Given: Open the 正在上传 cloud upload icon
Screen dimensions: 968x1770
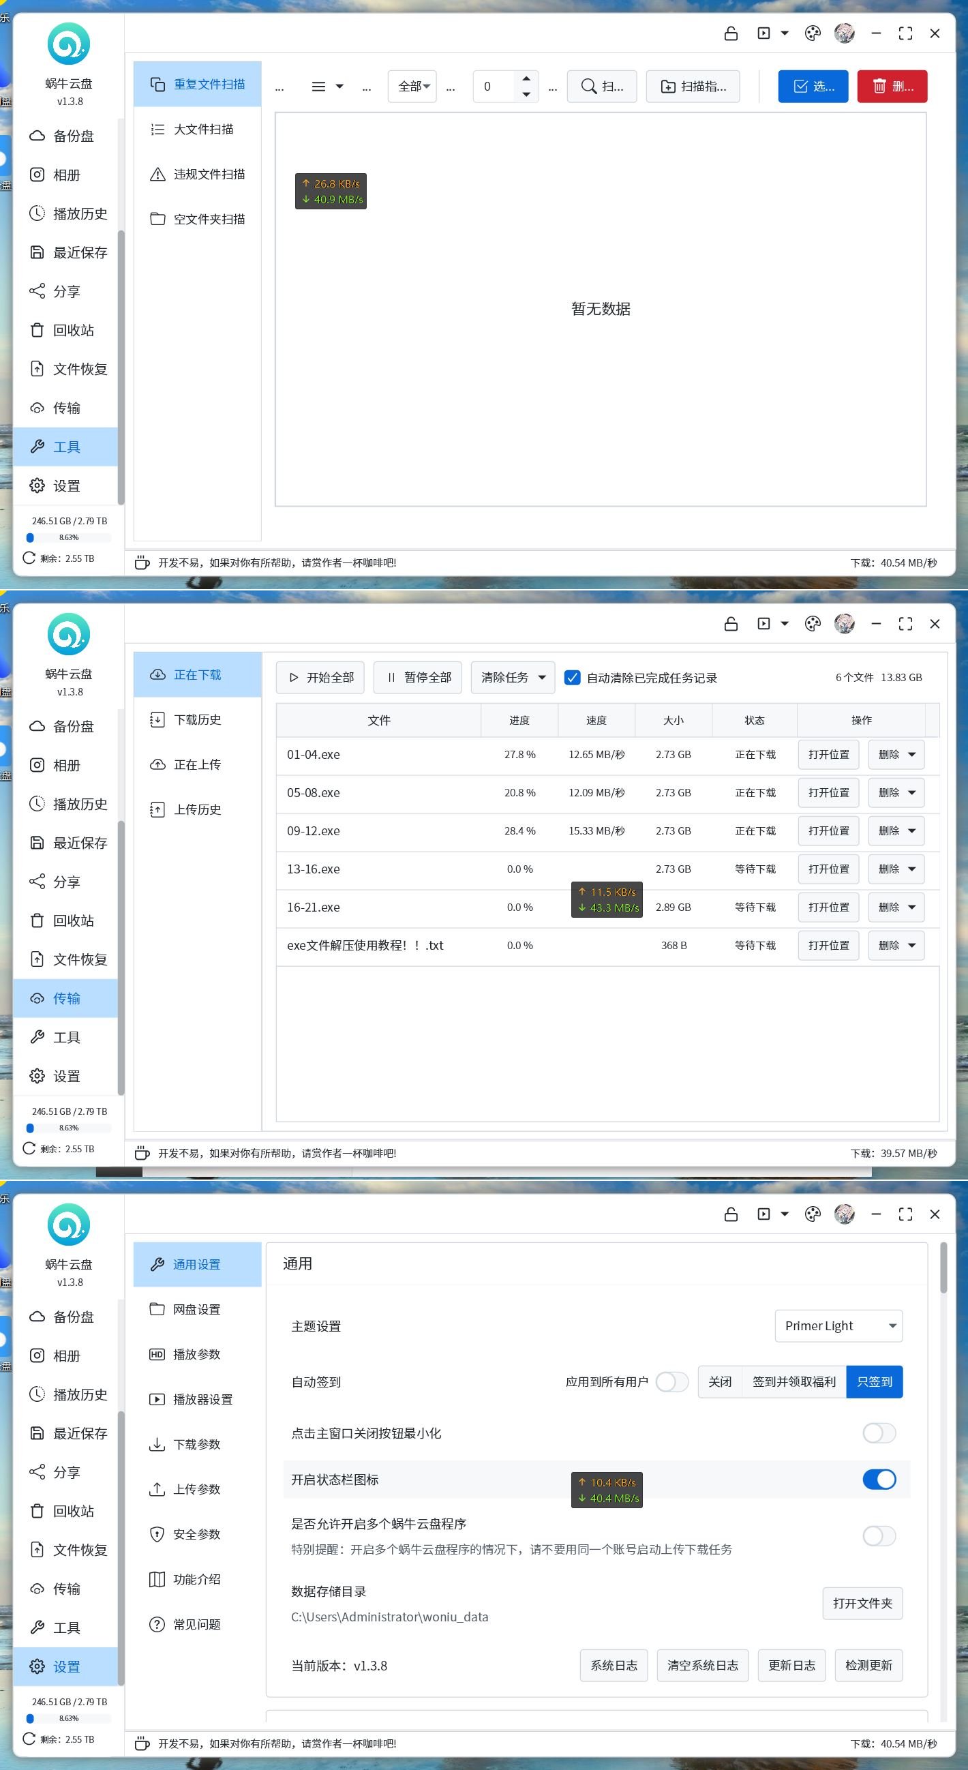Looking at the screenshot, I should (157, 764).
